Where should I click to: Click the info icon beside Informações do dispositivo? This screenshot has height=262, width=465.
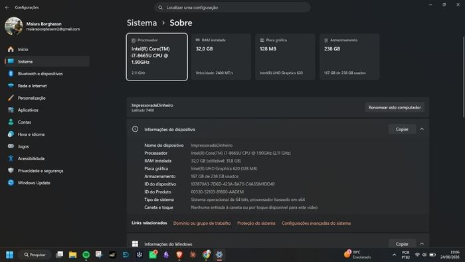coord(135,129)
